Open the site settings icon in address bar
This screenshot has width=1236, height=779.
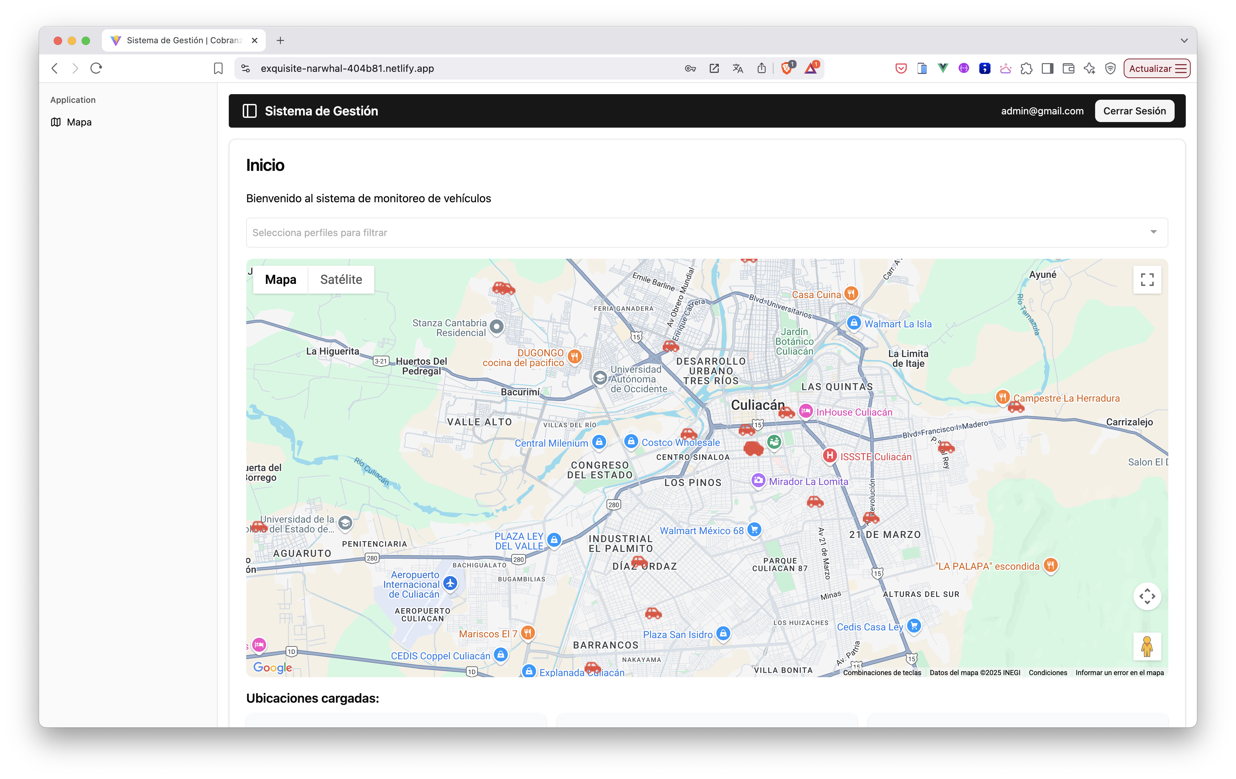click(x=246, y=68)
